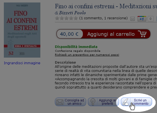Click the lightbulb icon in Aggiungi ai preferiti
157x113 pixels.
tap(93, 102)
